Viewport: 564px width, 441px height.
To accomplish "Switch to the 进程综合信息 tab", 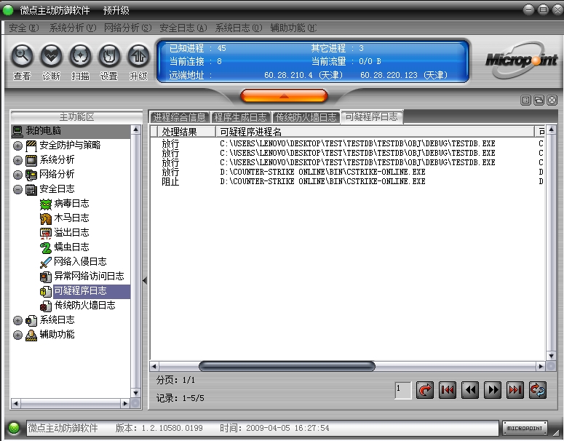I will click(x=180, y=117).
